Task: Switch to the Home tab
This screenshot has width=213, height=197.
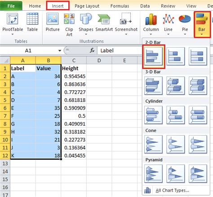Action: coord(35,6)
